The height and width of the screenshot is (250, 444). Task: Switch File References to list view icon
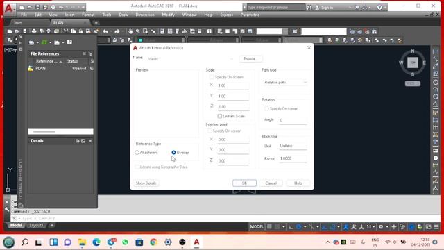pos(85,53)
